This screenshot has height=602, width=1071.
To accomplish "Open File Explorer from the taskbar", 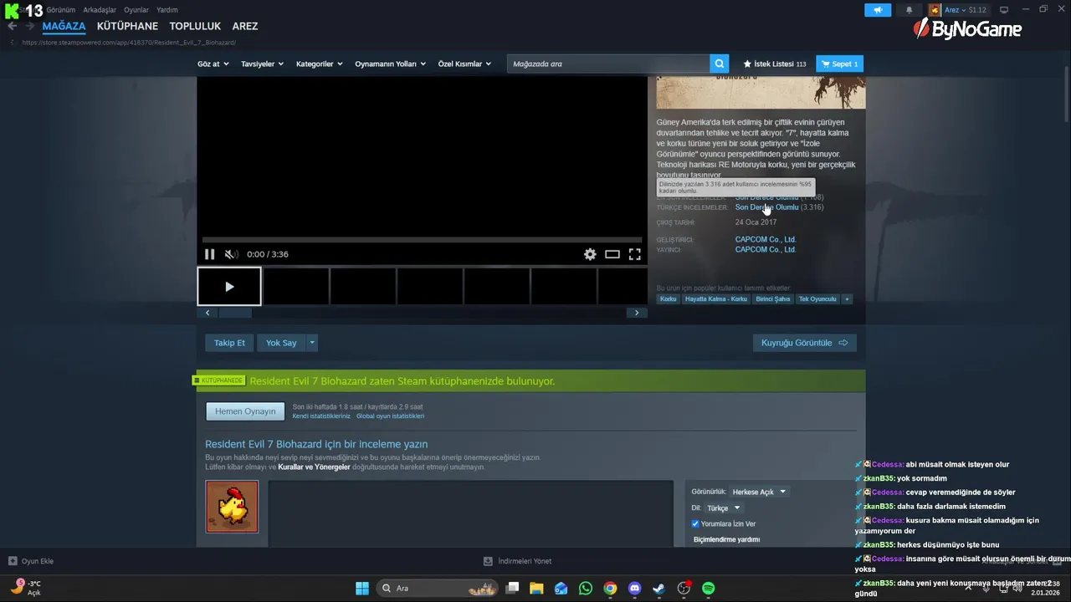I will (x=536, y=589).
